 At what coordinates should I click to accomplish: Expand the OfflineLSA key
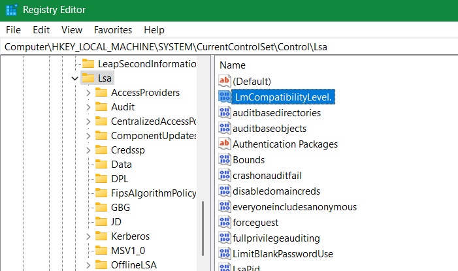[88, 265]
